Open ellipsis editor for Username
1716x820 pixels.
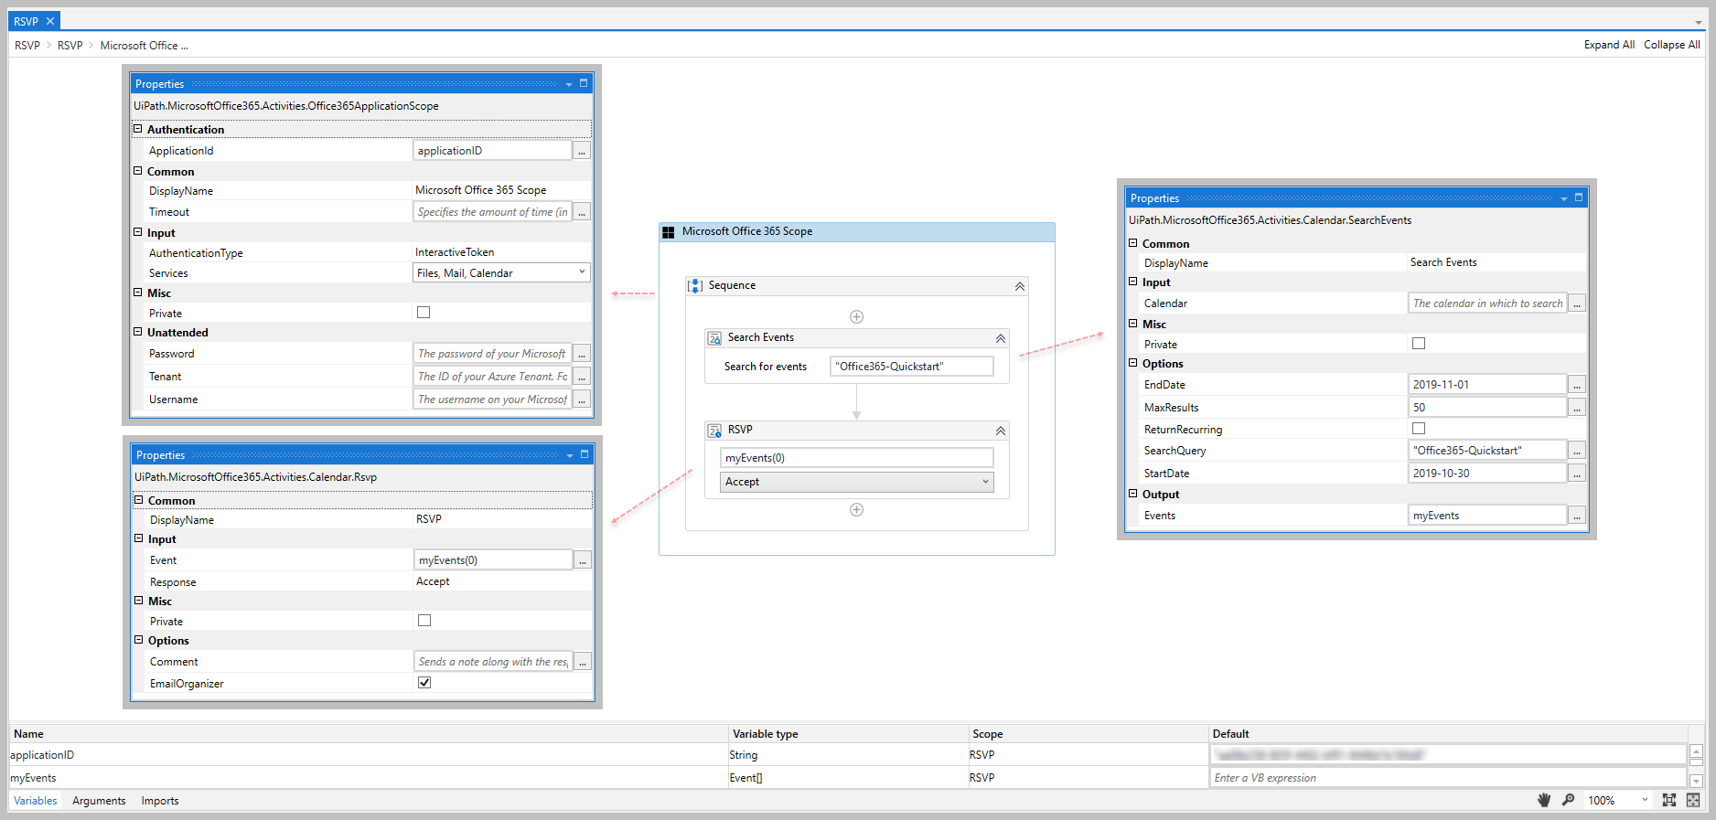(582, 399)
